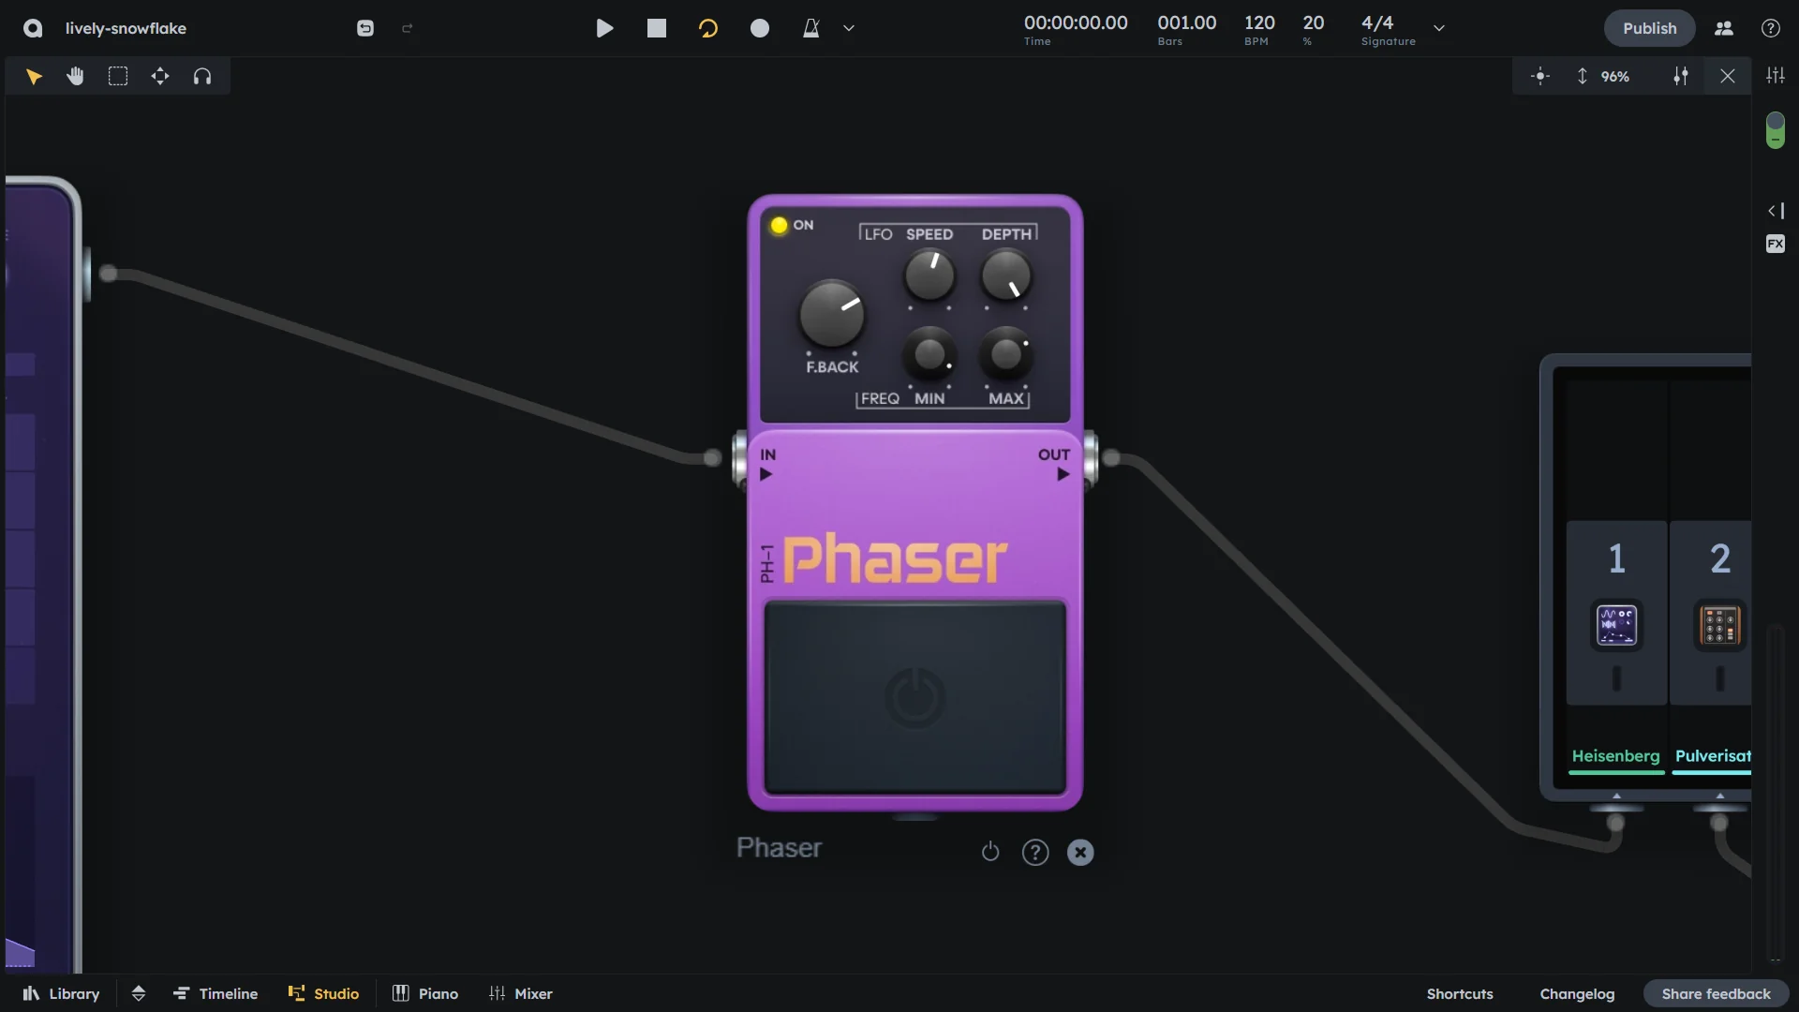Screen dimensions: 1799x1012
Task: Open the dropdown beside the metronome
Action: (848, 28)
